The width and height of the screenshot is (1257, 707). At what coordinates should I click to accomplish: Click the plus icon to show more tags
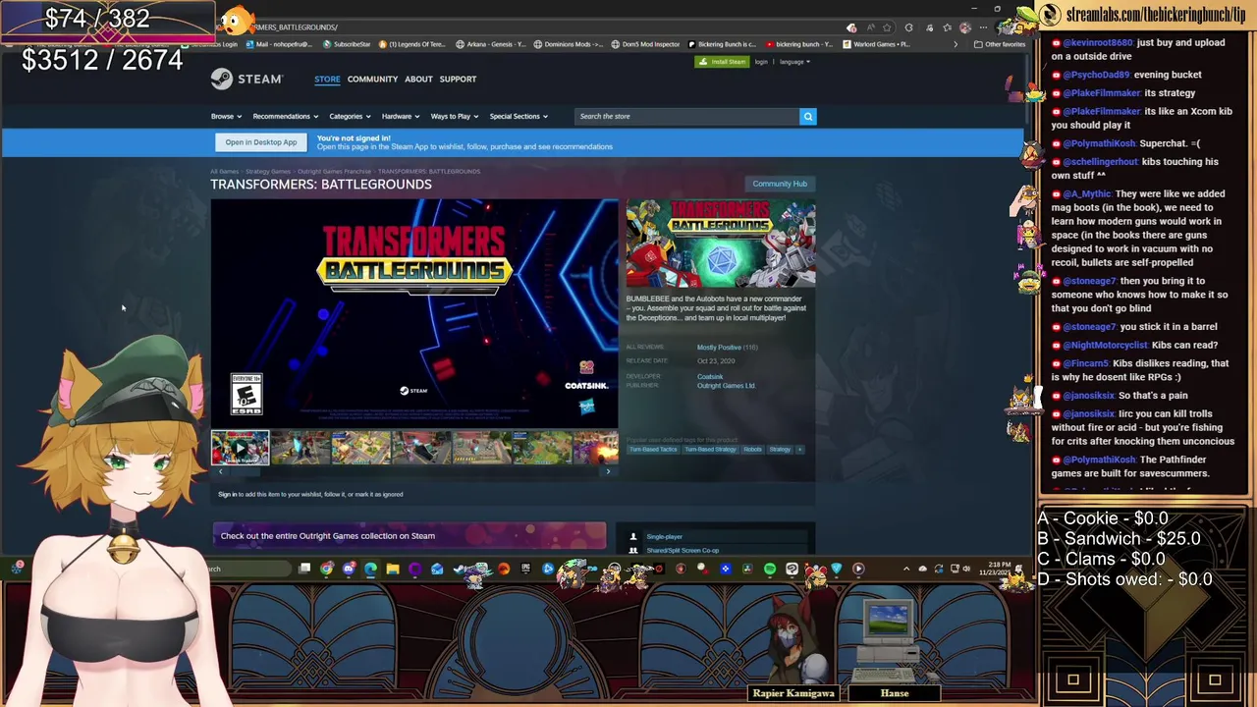799,450
